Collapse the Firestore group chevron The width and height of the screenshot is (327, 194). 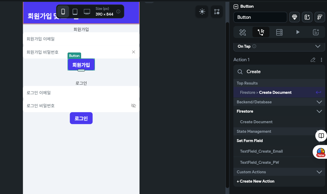click(x=319, y=111)
